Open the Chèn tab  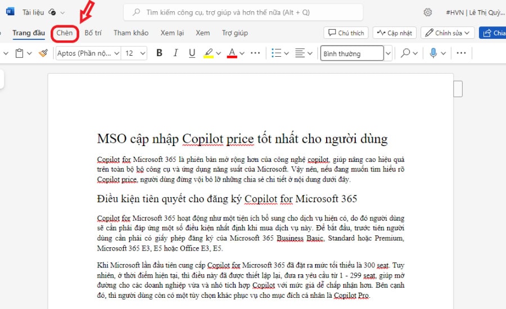(65, 33)
